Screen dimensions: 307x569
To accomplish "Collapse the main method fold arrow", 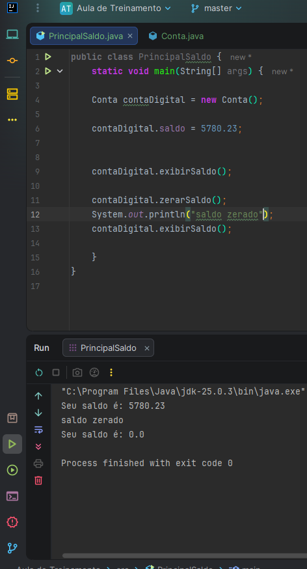I will (60, 71).
